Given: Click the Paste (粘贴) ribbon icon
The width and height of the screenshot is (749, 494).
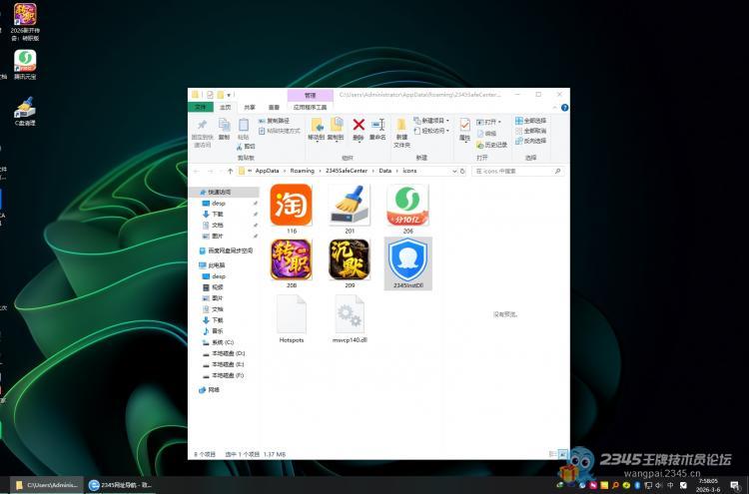Looking at the screenshot, I should [243, 129].
